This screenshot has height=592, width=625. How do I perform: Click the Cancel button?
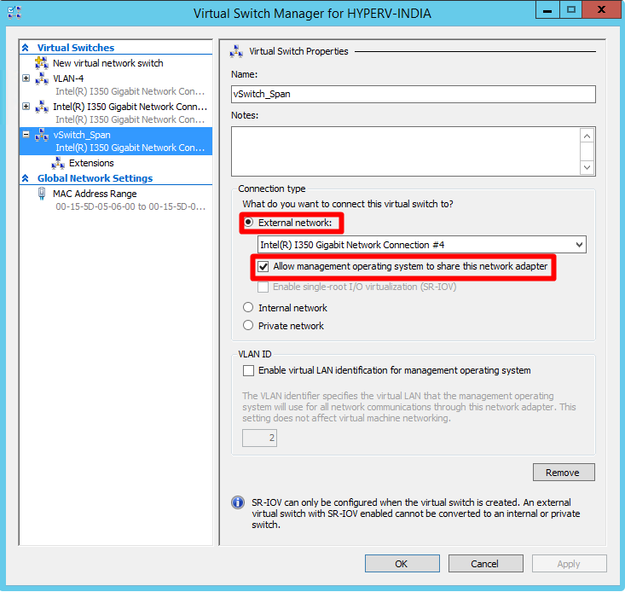pyautogui.click(x=485, y=563)
